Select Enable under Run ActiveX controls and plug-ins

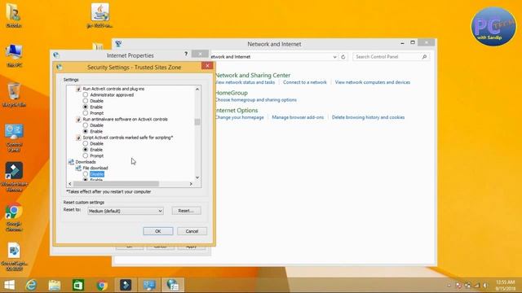click(86, 107)
